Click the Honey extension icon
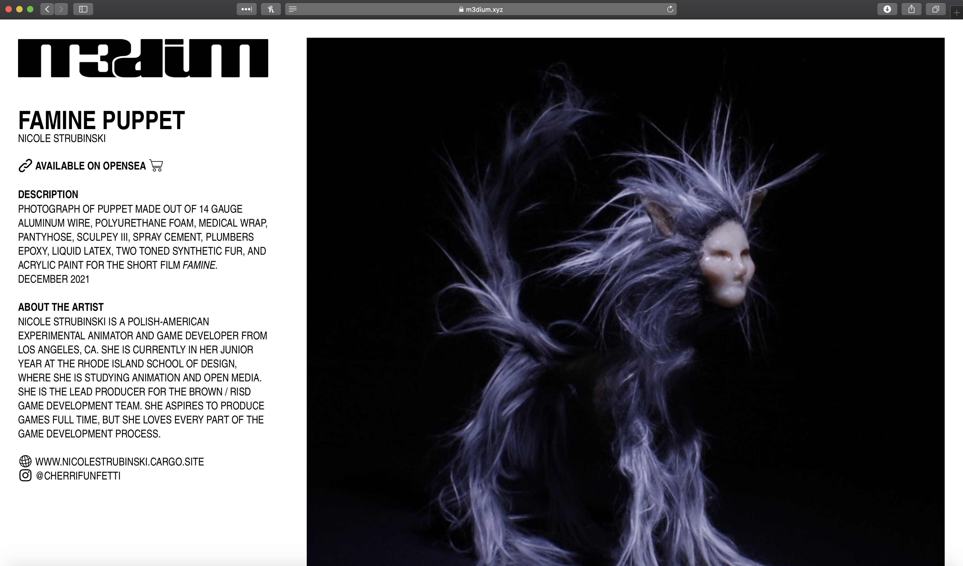Viewport: 963px width, 566px height. (271, 9)
